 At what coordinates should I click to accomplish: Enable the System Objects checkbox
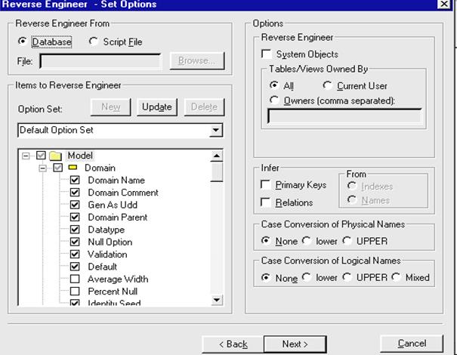click(266, 54)
